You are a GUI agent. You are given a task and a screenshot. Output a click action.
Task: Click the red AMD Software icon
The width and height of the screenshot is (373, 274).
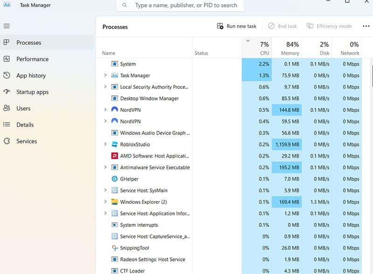click(115, 156)
